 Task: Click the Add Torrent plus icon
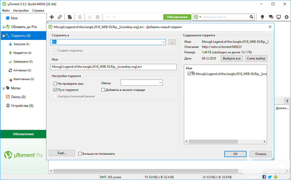click(52, 17)
